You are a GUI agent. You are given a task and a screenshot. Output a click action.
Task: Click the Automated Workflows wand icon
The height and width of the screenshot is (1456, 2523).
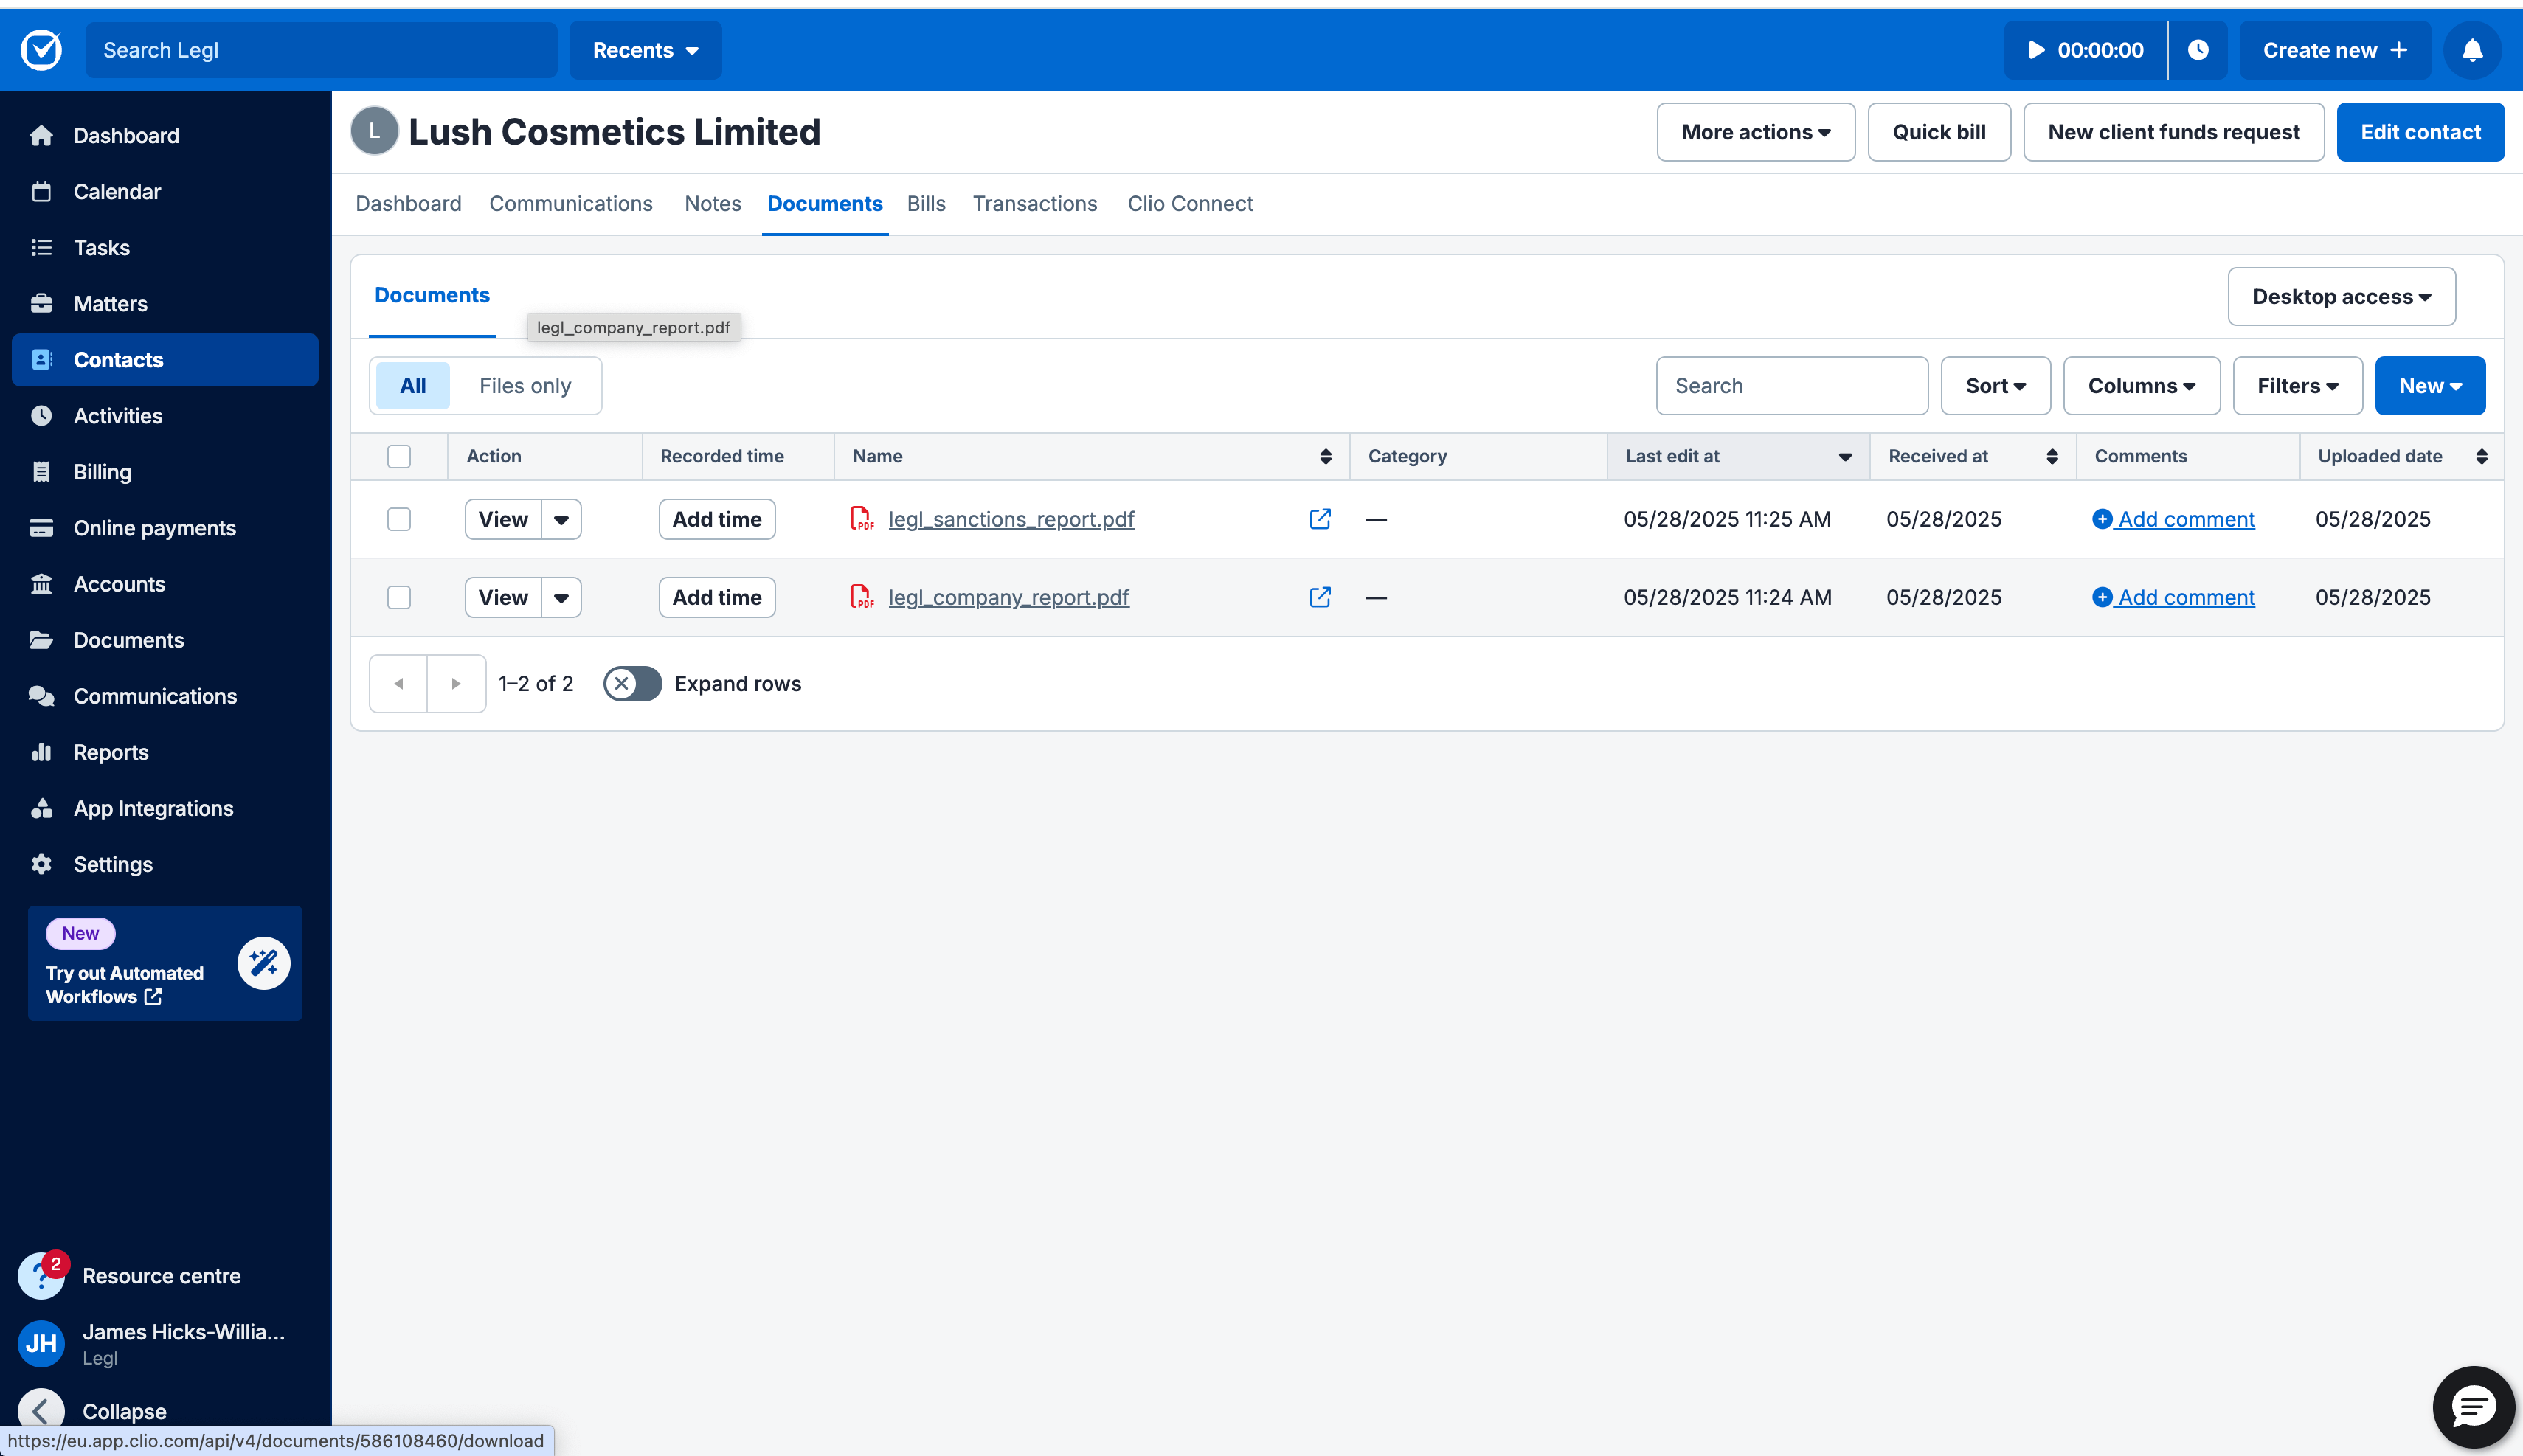coord(264,963)
